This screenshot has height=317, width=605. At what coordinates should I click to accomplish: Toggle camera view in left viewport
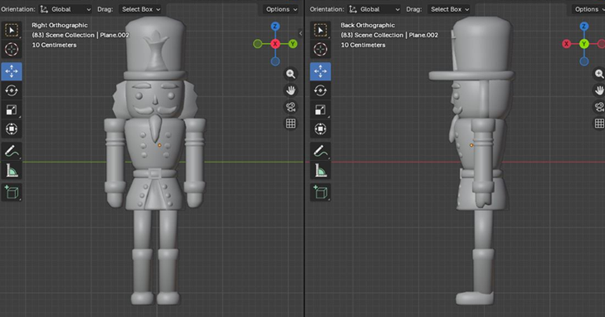(290, 107)
